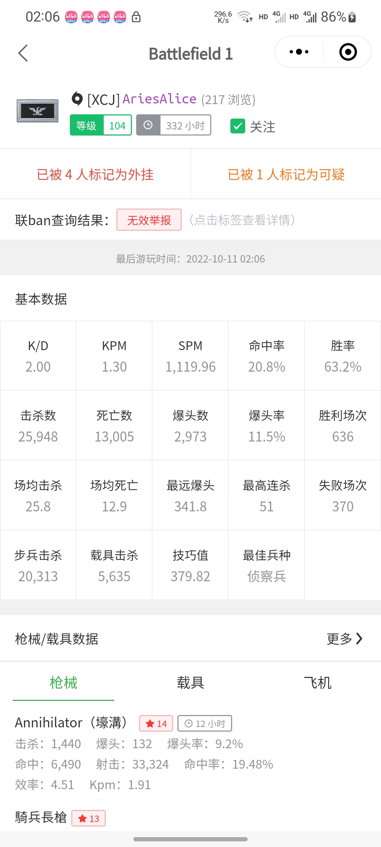Open the player rank badge image
Viewport: 381px width, 847px height.
[37, 111]
